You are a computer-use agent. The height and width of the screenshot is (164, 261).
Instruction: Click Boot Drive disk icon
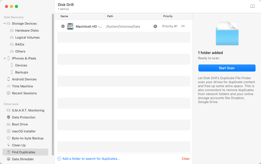[x=8, y=124]
